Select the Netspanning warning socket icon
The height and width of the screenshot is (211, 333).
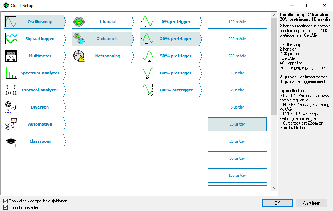pos(79,56)
